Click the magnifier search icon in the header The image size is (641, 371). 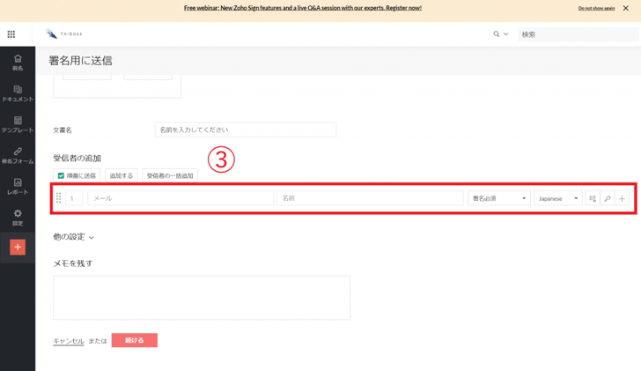coord(497,34)
